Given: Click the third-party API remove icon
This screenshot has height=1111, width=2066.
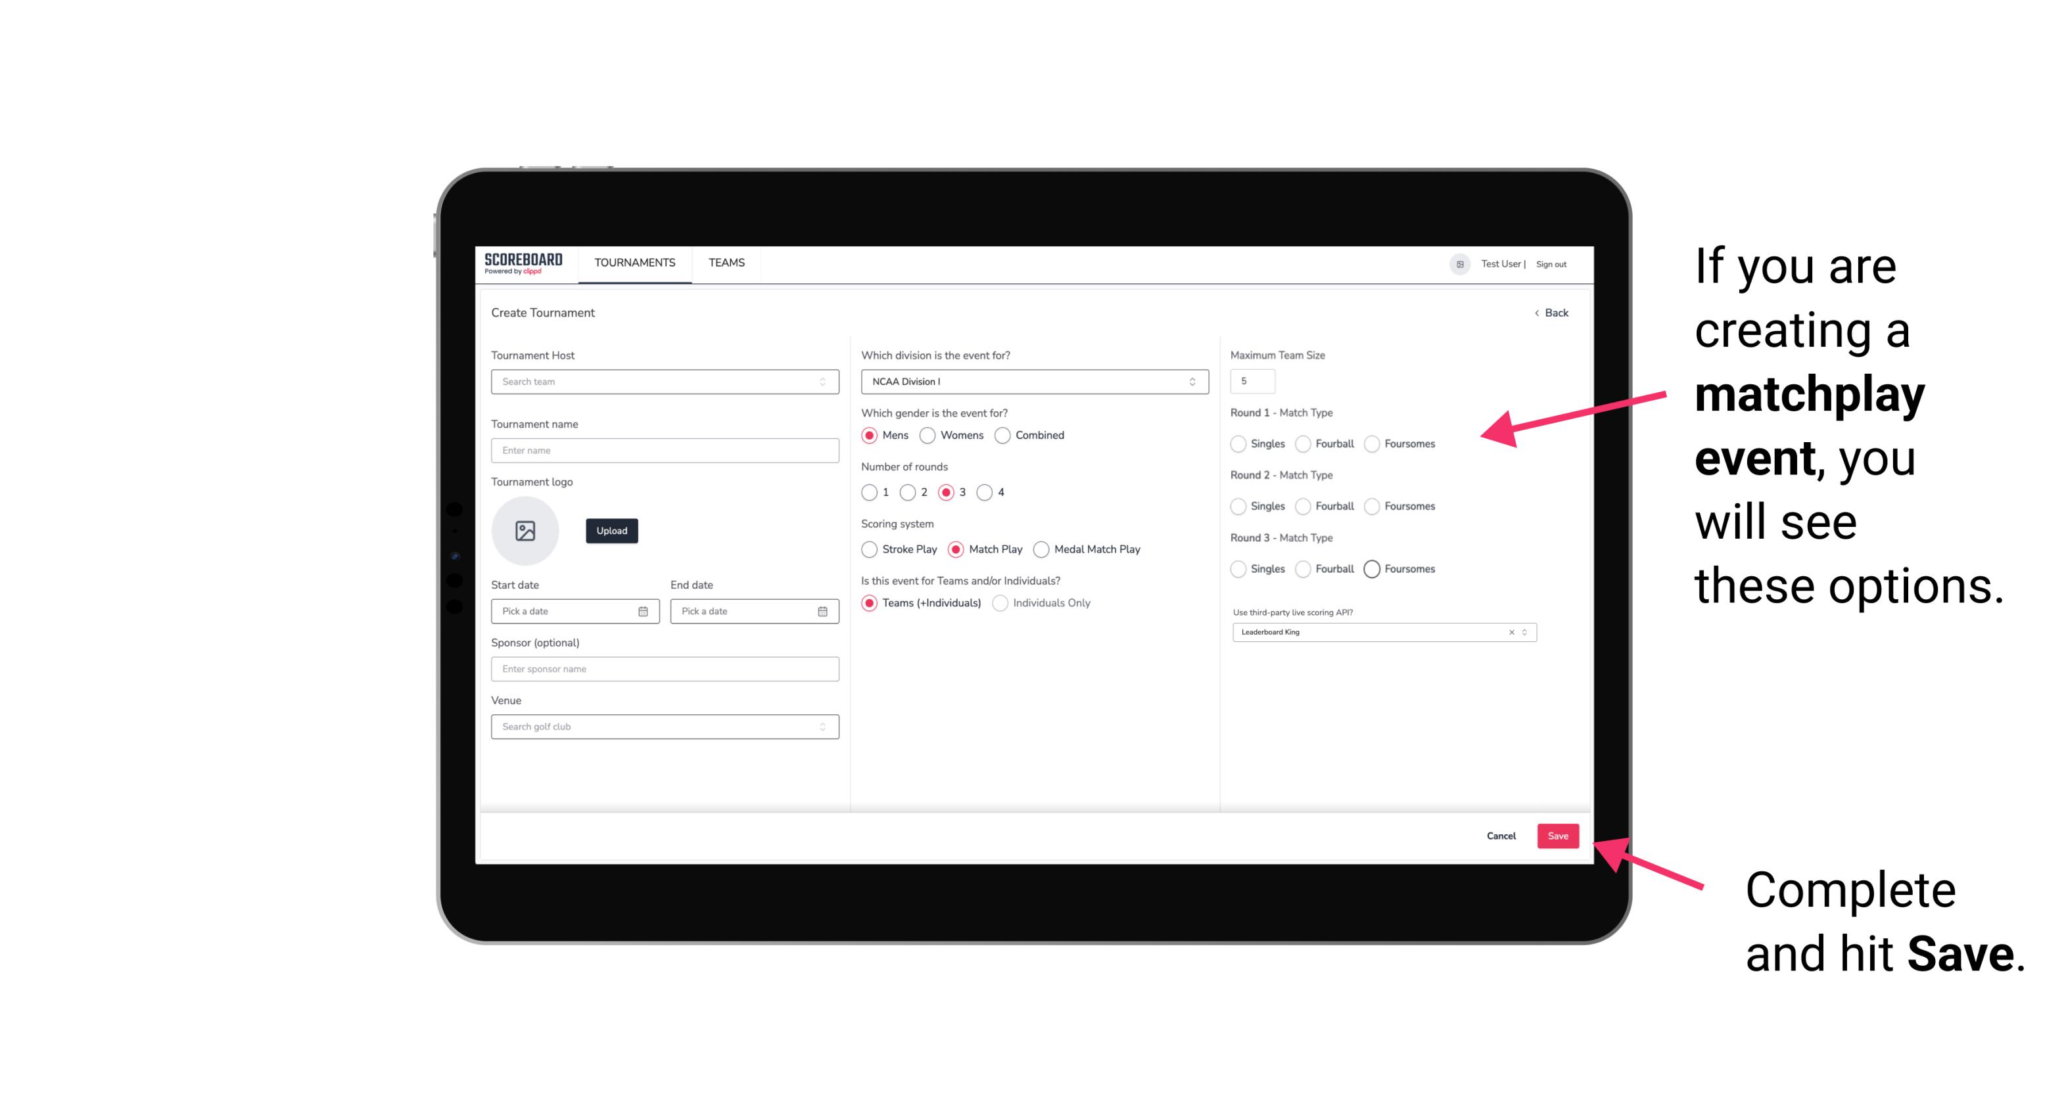Looking at the screenshot, I should click(1512, 632).
